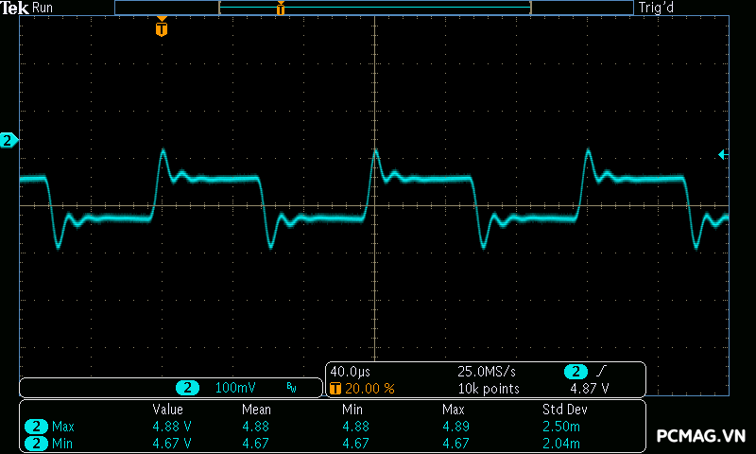Click the channel 2 ground reference marker
756x454 pixels.
[9, 141]
